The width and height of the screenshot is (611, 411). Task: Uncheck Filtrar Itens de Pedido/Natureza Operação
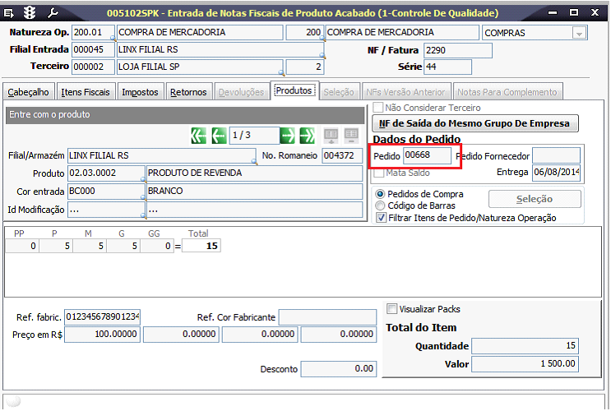pos(380,218)
